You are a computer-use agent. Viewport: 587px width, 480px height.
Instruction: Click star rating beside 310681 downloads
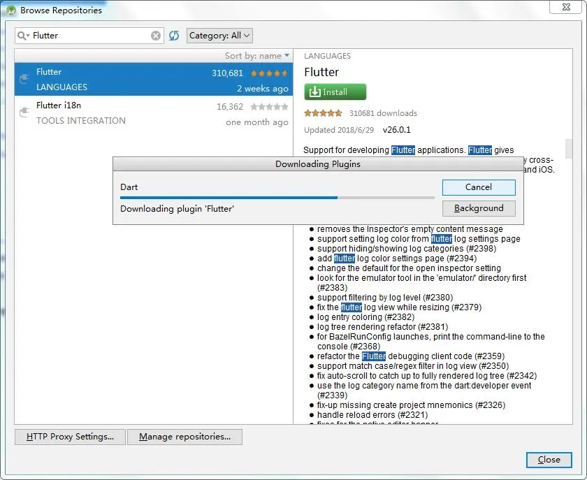pyautogui.click(x=323, y=113)
